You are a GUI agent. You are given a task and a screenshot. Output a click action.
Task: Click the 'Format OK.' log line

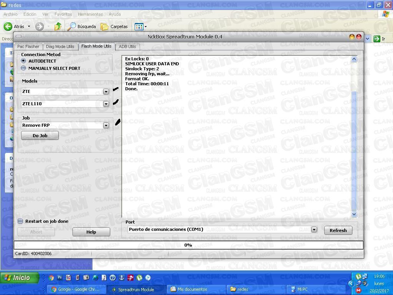pos(137,78)
